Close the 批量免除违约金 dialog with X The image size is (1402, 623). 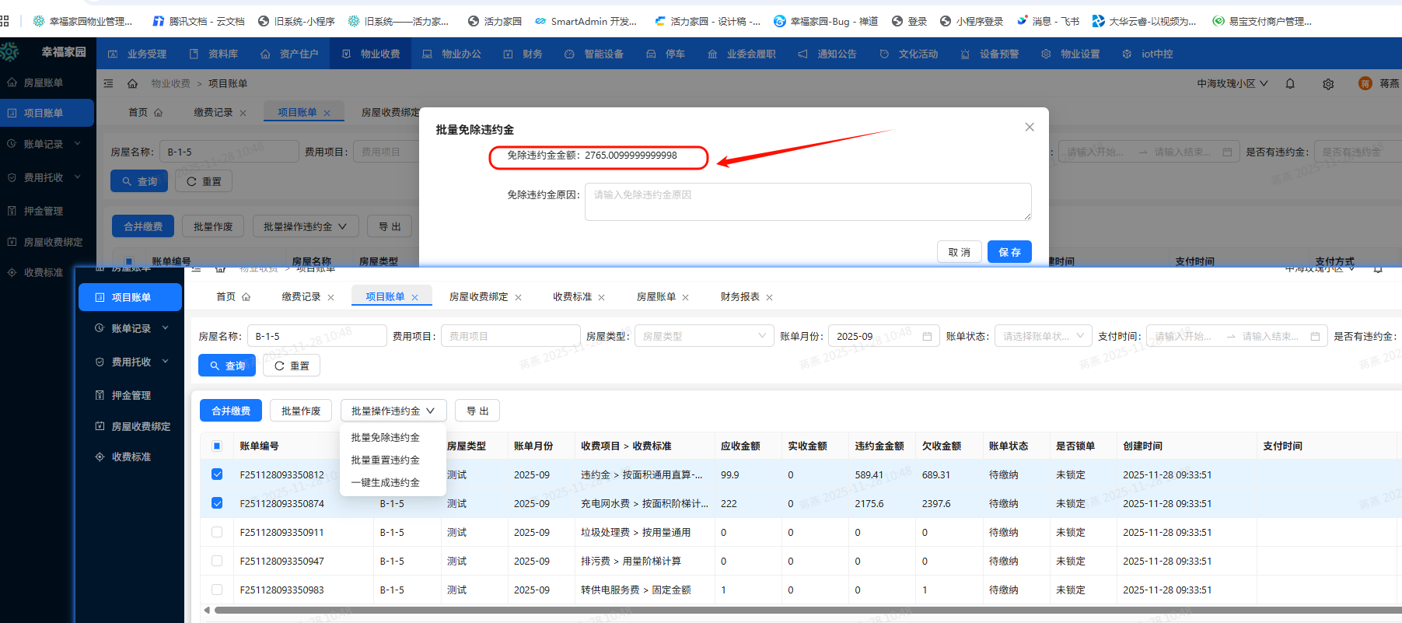1029,127
